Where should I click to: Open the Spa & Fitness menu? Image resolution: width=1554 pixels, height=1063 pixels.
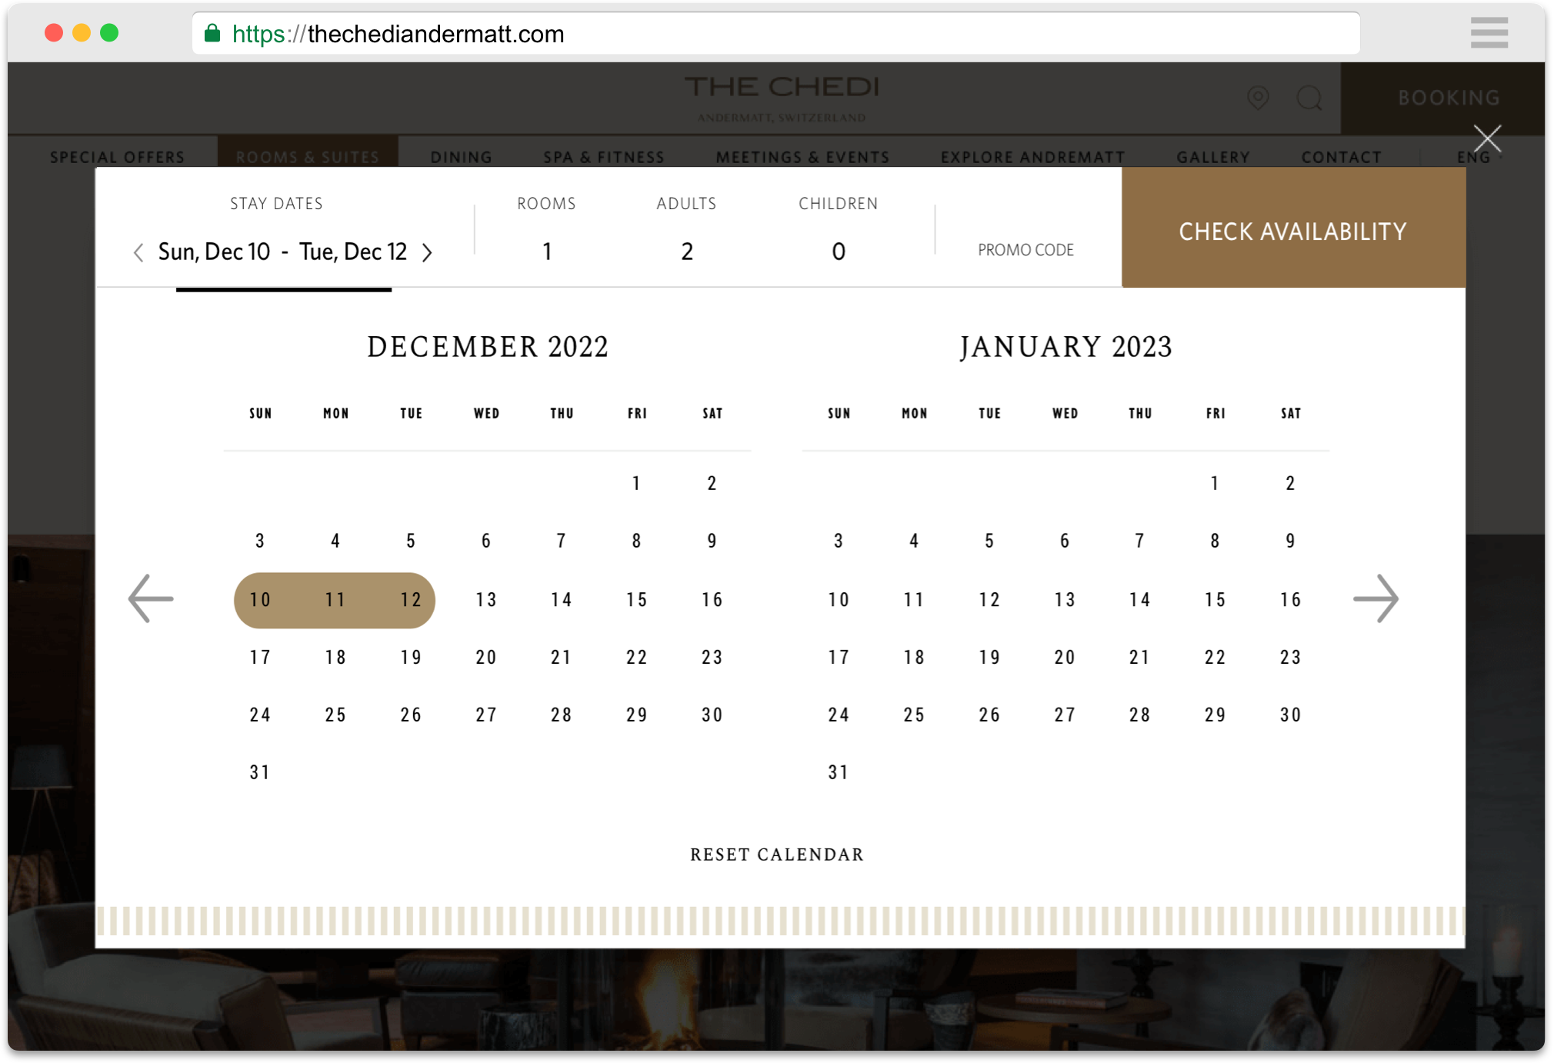click(x=603, y=157)
